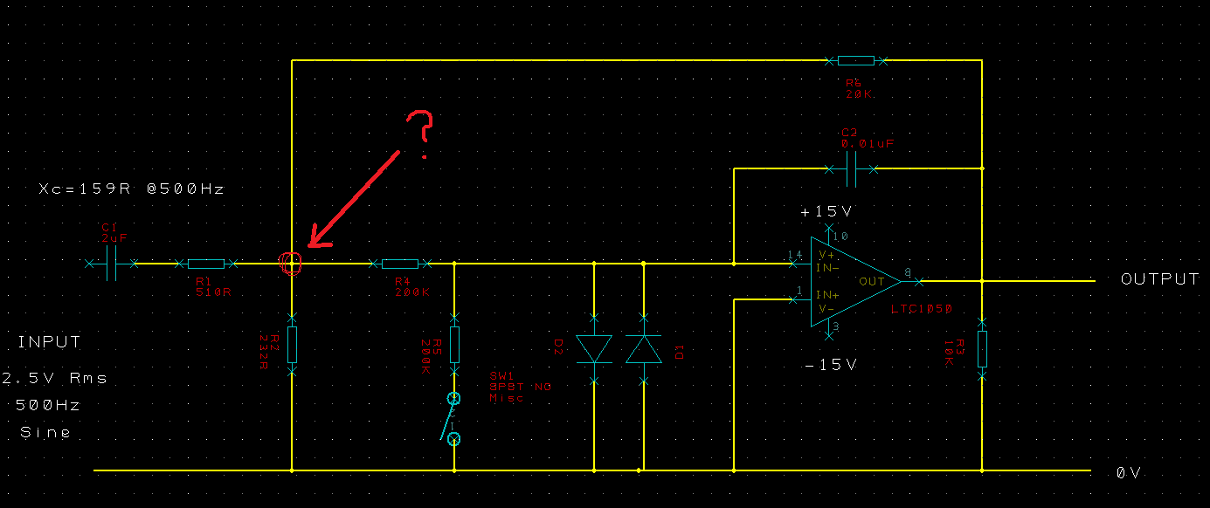Screen dimensions: 1210x508
Task: Click the junction dot before op-amp IN- pin
Action: point(734,263)
